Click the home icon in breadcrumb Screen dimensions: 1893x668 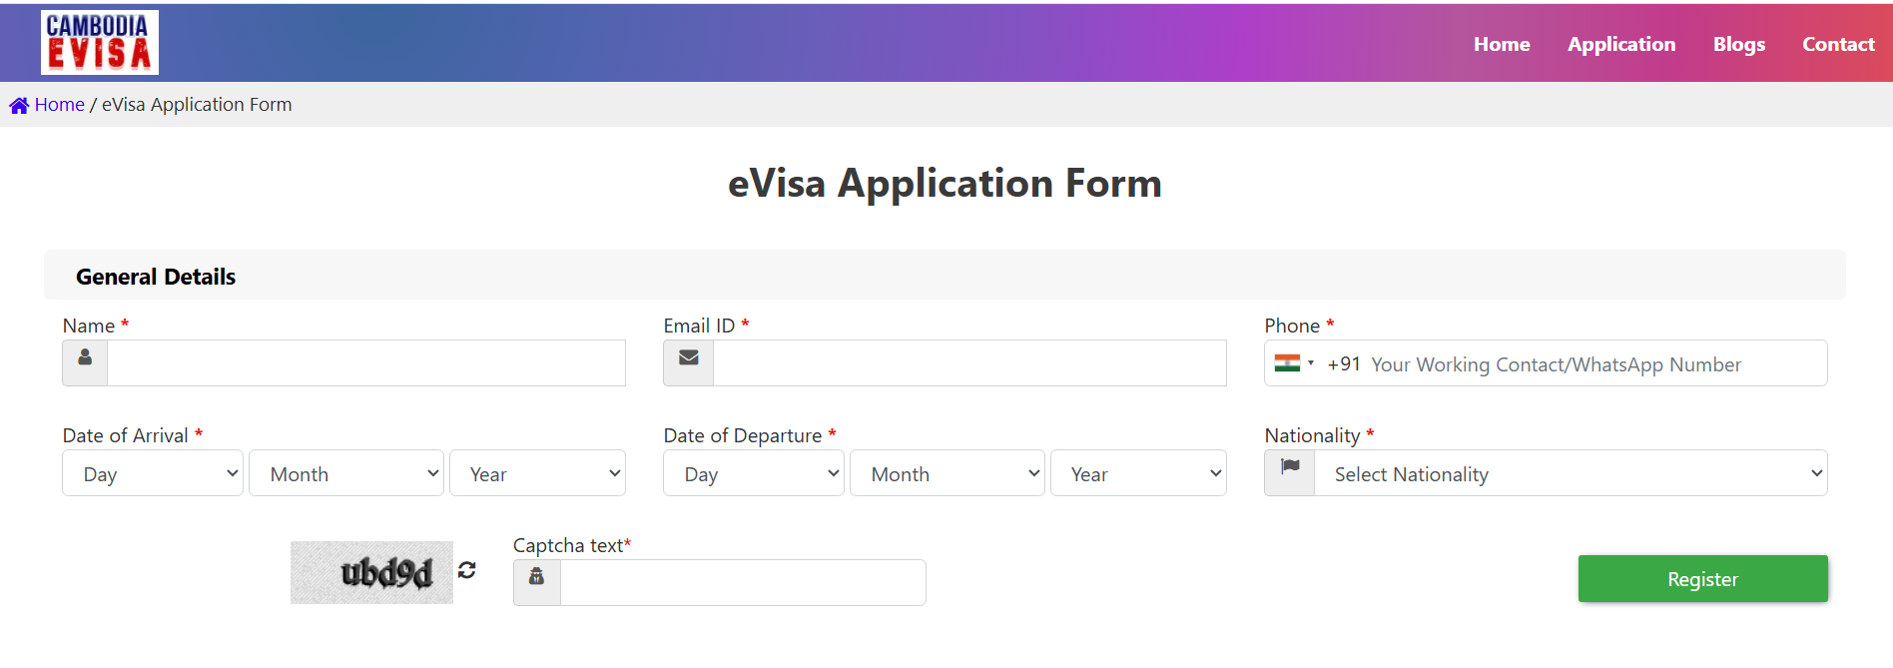[19, 105]
